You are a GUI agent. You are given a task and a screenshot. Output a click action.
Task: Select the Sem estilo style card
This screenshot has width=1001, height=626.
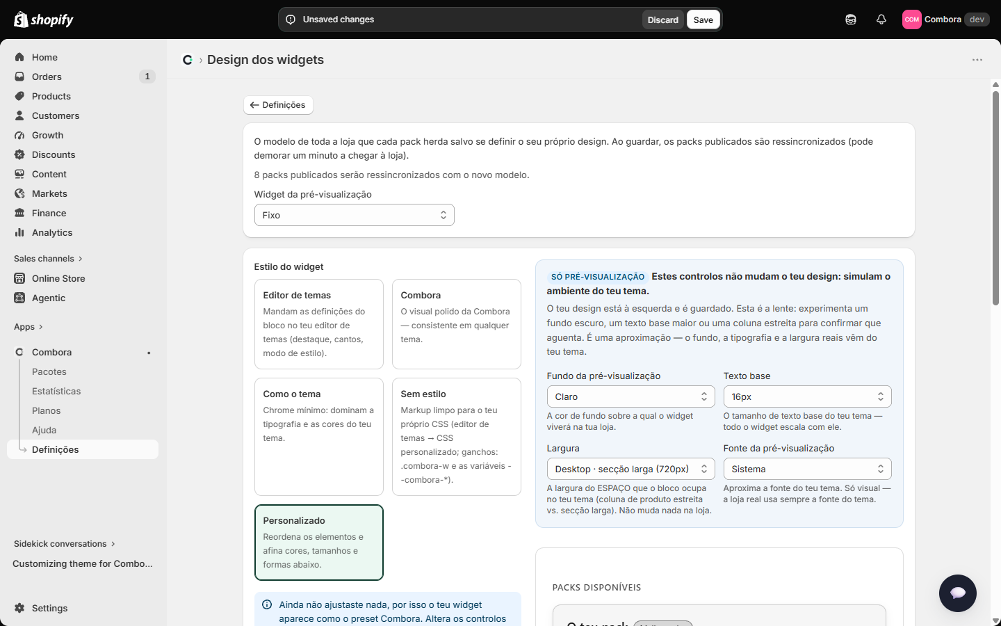pyautogui.click(x=457, y=437)
